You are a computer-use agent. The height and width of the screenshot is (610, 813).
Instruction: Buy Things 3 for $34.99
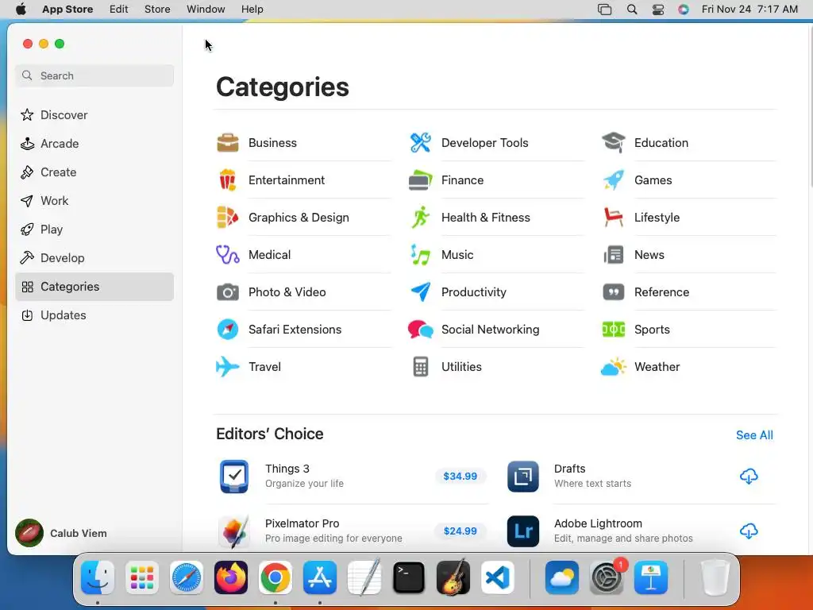click(460, 477)
